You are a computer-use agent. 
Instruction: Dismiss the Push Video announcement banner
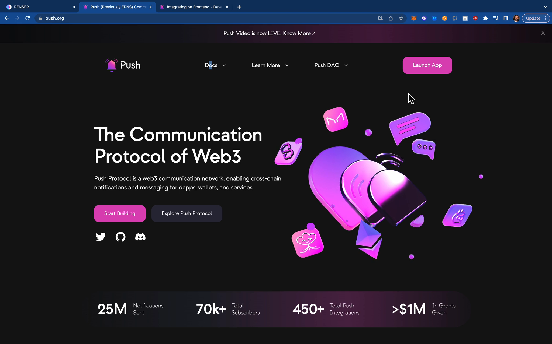click(x=543, y=33)
